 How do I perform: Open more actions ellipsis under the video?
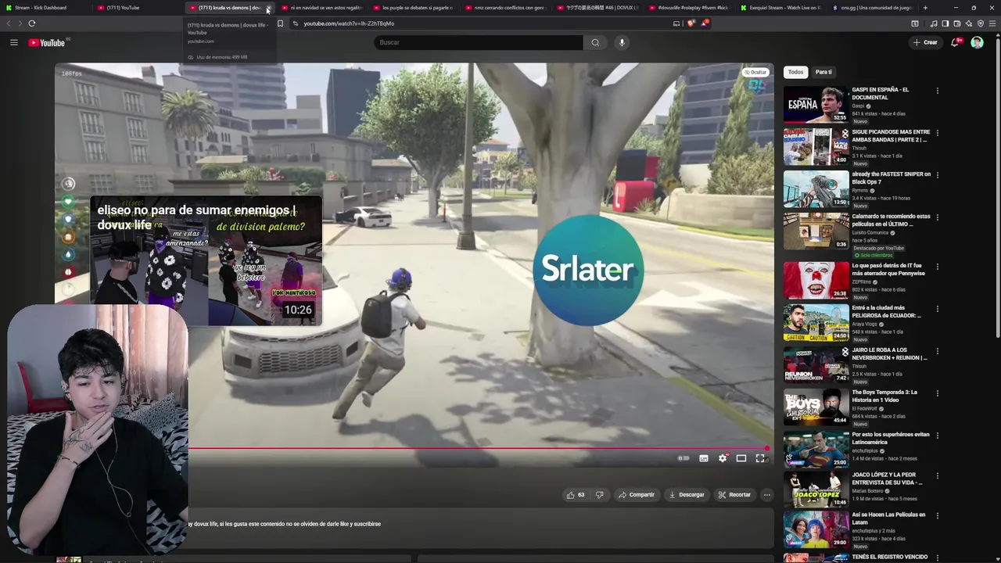click(766, 494)
